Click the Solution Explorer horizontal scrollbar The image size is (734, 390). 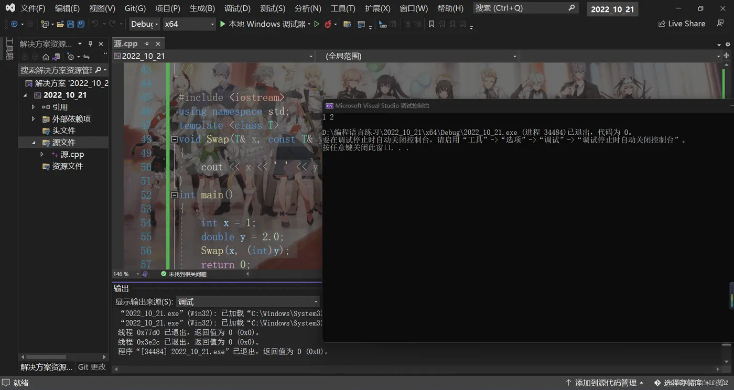[x=63, y=357]
